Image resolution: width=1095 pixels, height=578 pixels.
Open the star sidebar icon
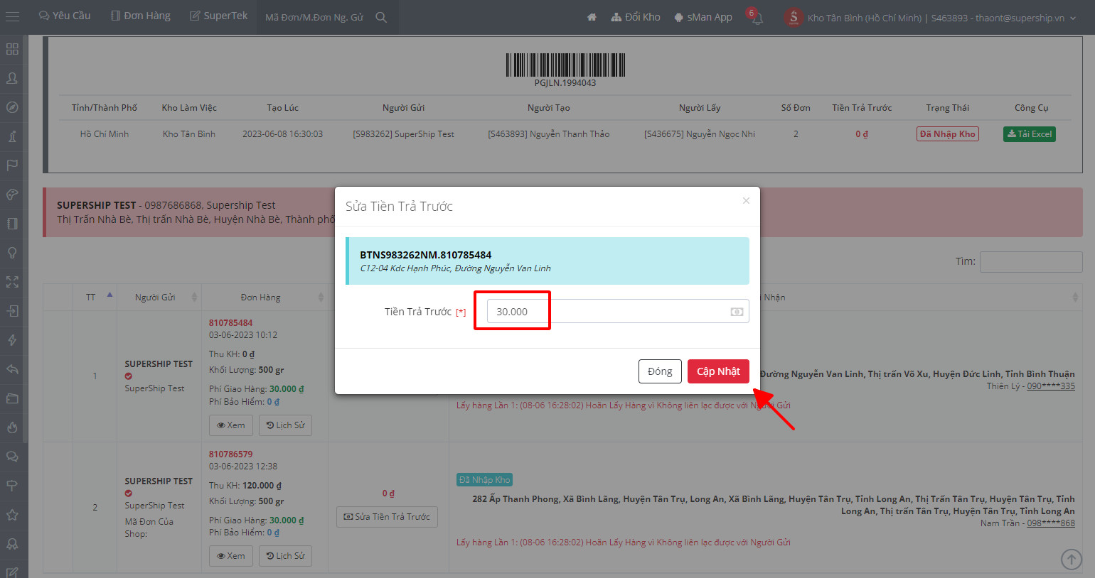(12, 515)
